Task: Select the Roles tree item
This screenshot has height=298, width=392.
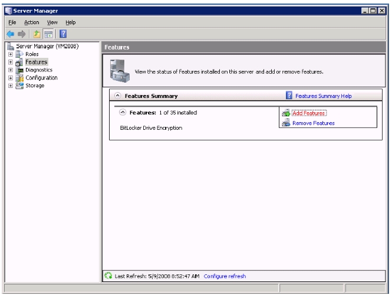Action: click(x=32, y=54)
